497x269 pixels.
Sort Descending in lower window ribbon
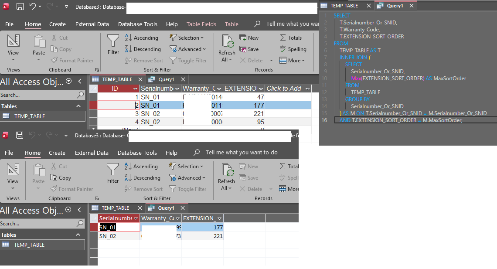click(x=143, y=178)
